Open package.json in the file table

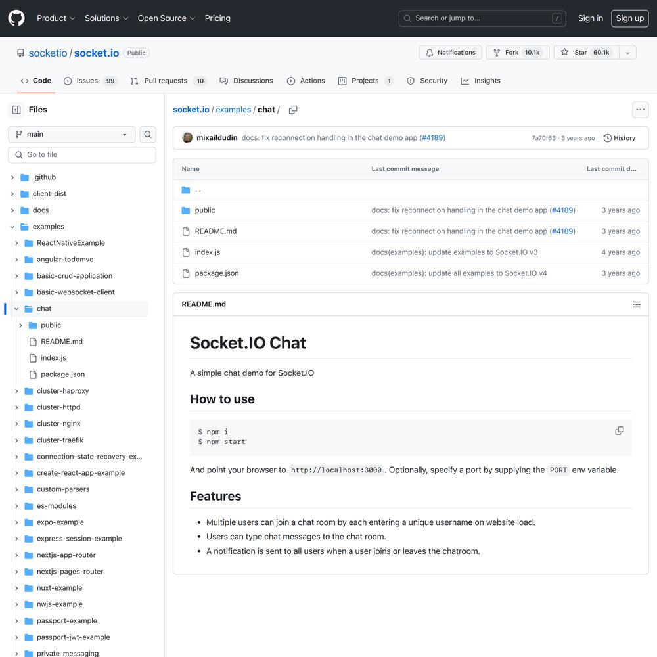217,273
